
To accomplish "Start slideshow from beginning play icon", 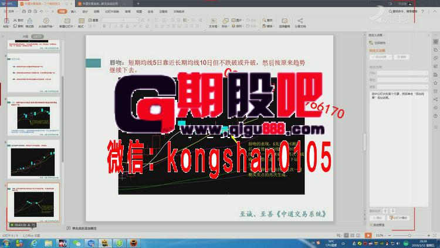I will pos(46,21).
